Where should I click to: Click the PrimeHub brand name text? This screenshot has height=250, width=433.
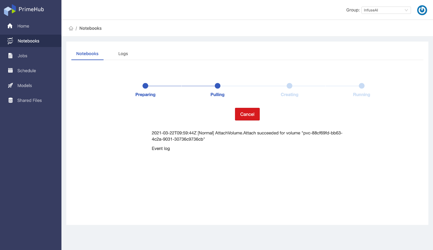tap(31, 9)
